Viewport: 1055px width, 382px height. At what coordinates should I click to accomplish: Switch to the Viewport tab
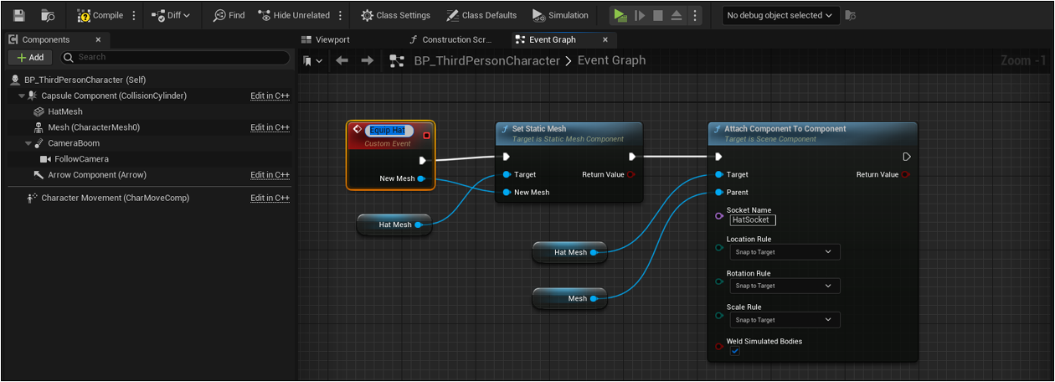tap(332, 39)
